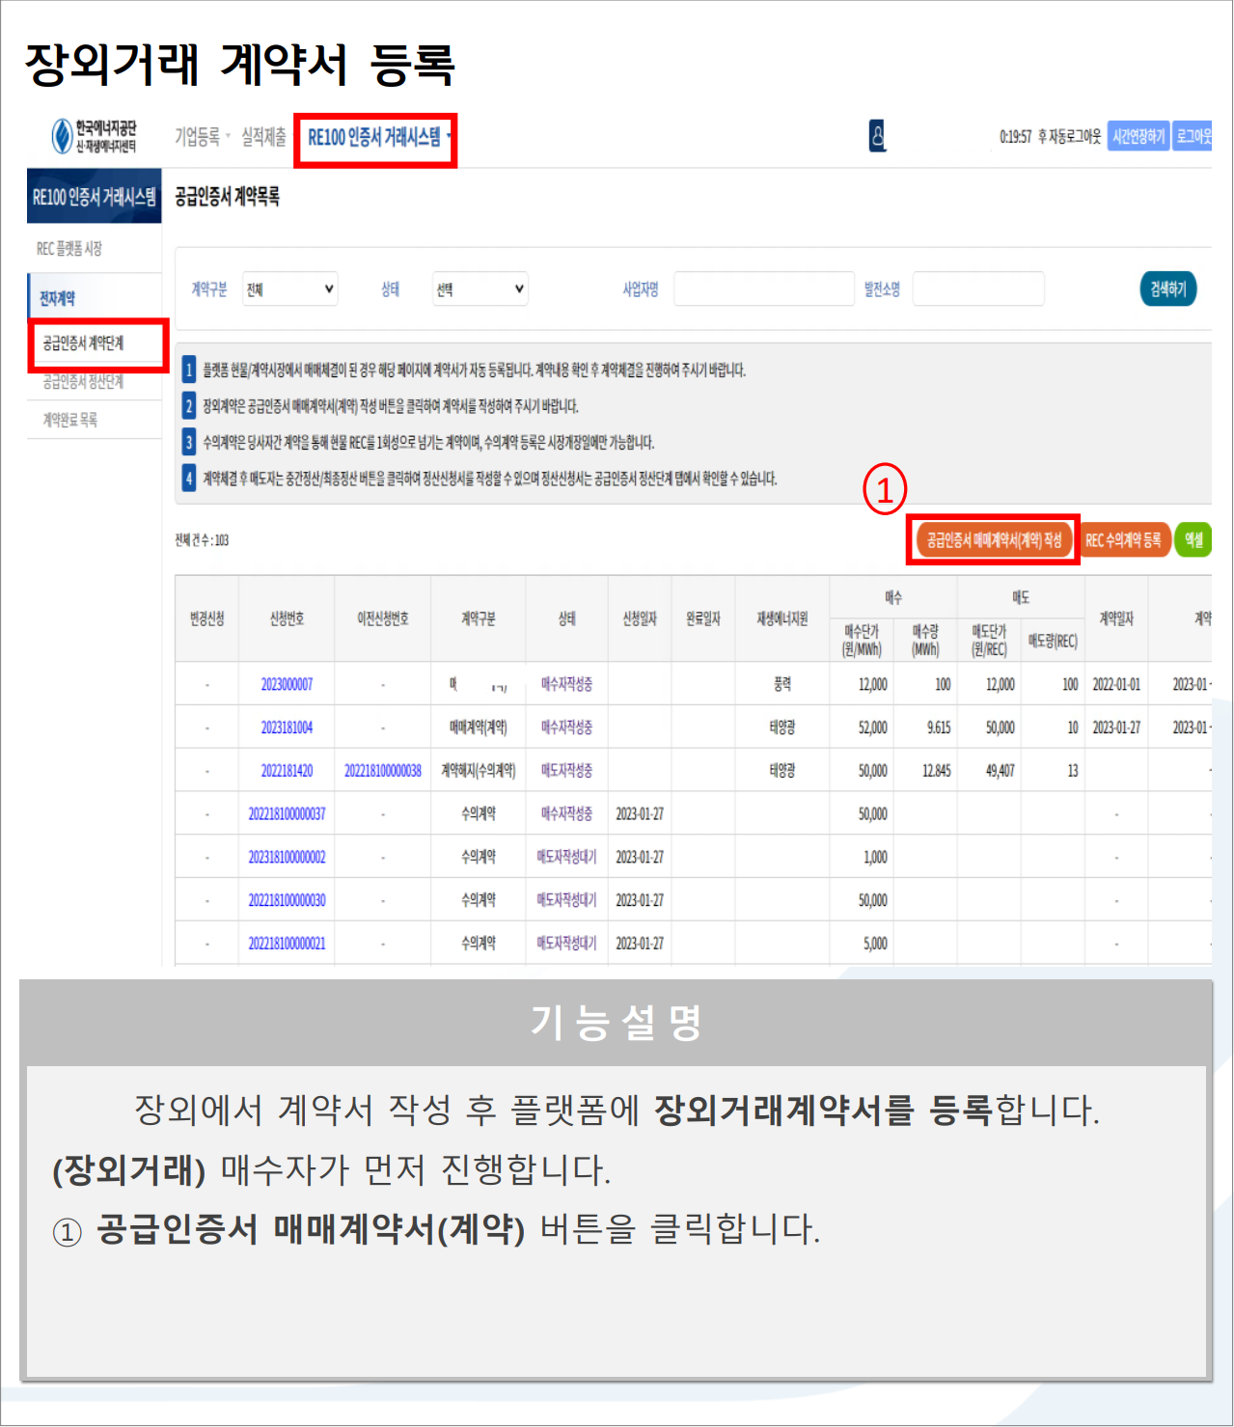Open 계약완료 목록 in sidebar
This screenshot has width=1234, height=1427.
70,420
